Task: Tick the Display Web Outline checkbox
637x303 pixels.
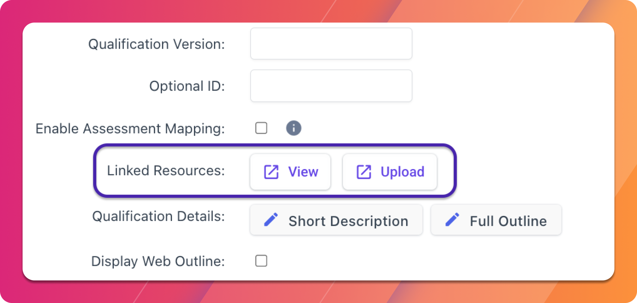Action: click(x=261, y=261)
